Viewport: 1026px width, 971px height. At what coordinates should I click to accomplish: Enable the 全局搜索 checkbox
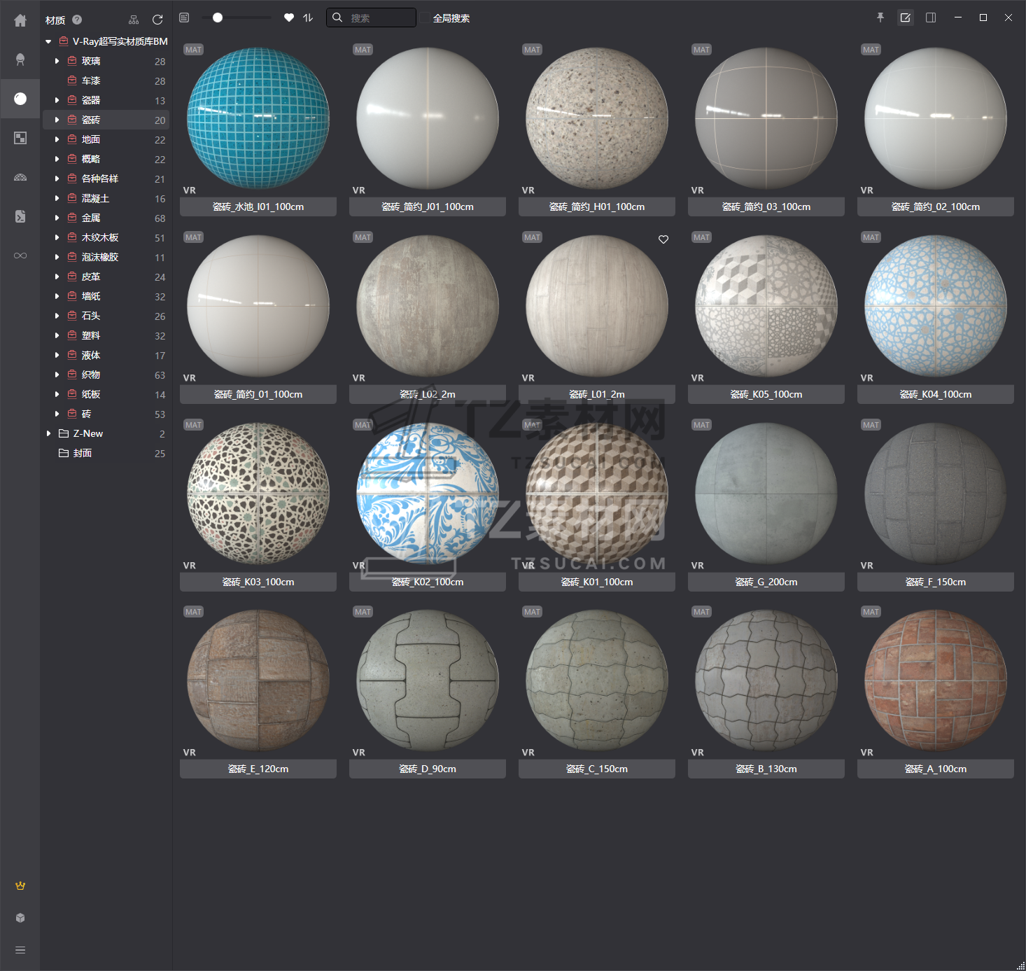click(425, 18)
